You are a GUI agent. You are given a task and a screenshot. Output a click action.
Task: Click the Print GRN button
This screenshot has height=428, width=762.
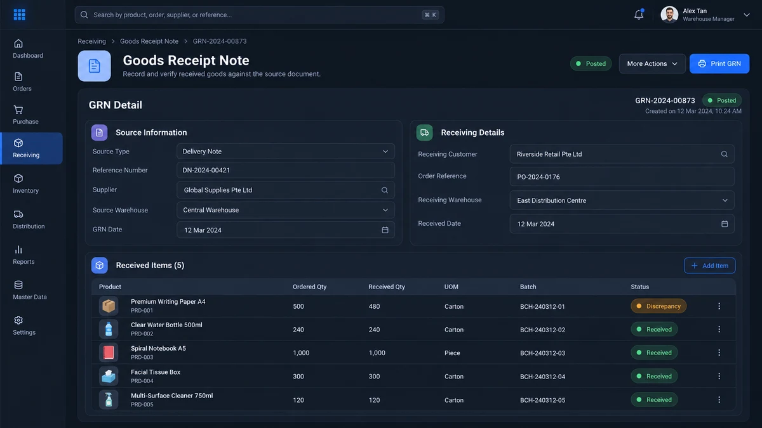719,63
